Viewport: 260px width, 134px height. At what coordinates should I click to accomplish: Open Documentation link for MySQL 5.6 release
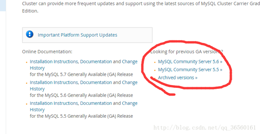(x=96, y=82)
